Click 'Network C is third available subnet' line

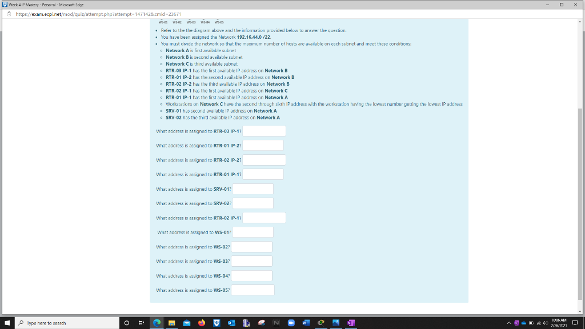click(x=202, y=64)
